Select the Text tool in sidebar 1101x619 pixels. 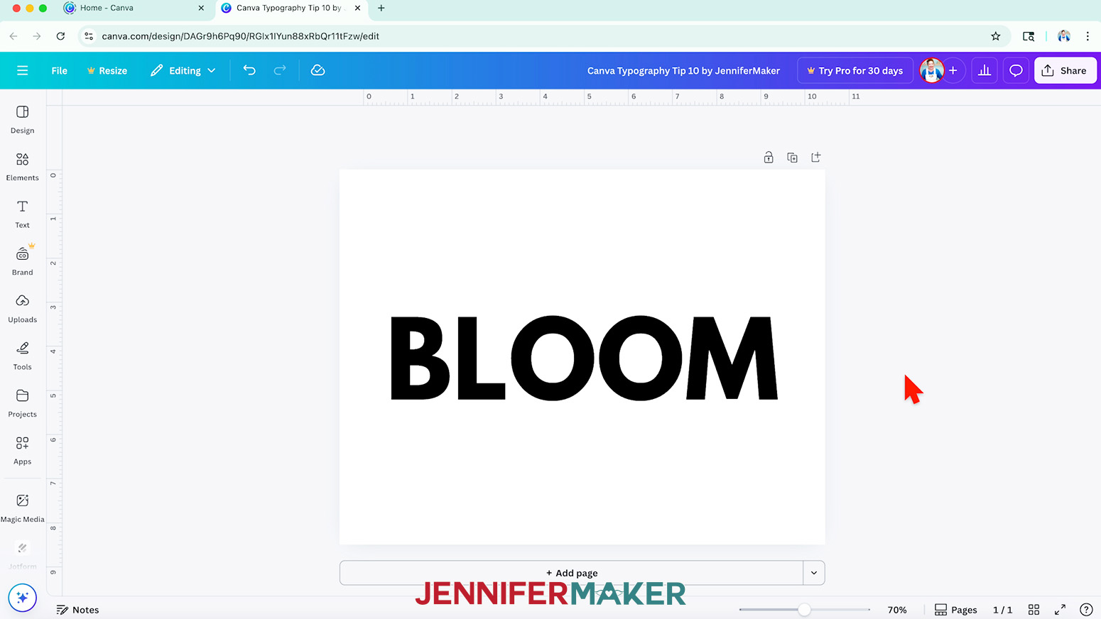pos(23,214)
